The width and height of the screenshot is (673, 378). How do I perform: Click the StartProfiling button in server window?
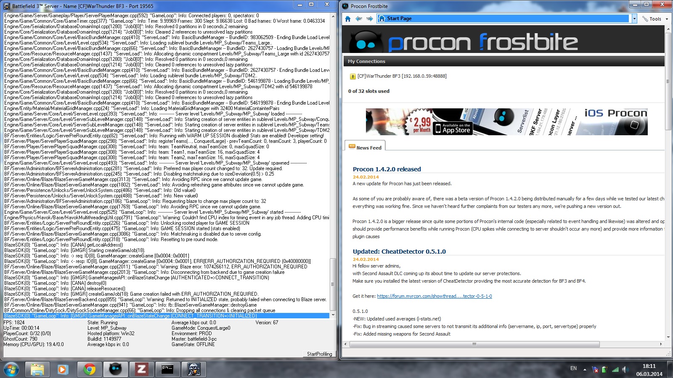coord(319,354)
